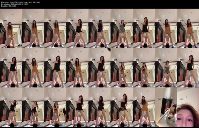The image size is (199, 128).
Task: Select first thumbnail in the middle row
Action: [11, 68]
